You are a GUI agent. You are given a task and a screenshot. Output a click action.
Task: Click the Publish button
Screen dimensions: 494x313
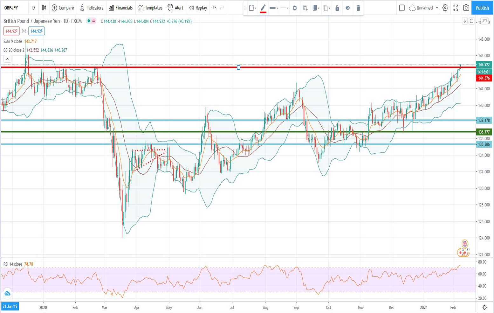pyautogui.click(x=482, y=8)
